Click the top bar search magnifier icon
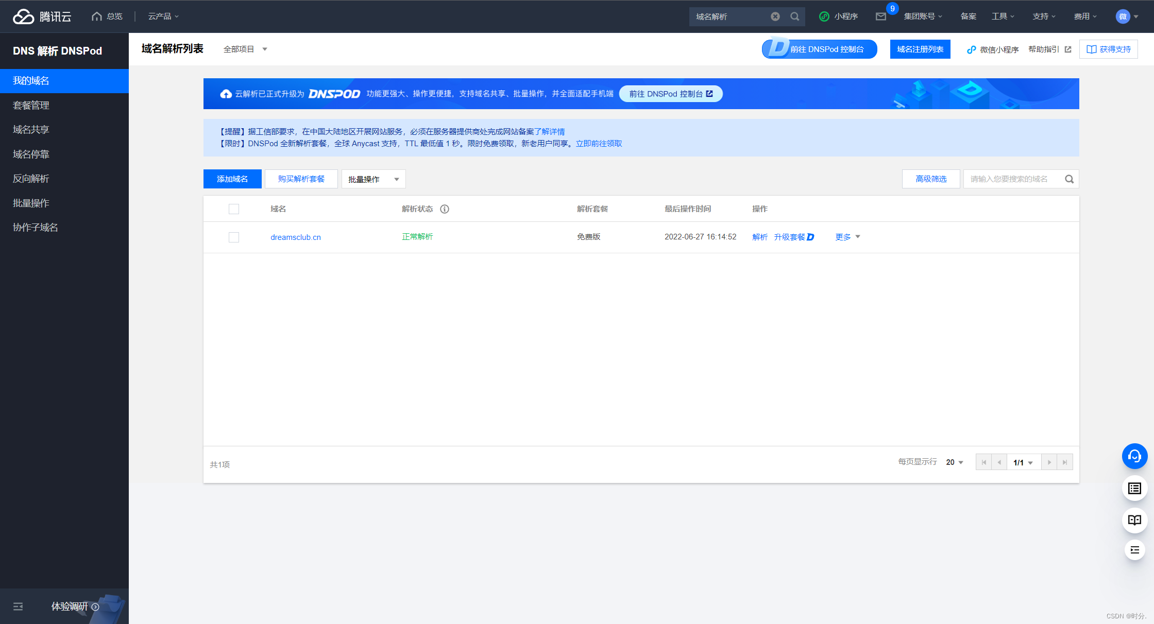Image resolution: width=1154 pixels, height=624 pixels. pos(795,16)
